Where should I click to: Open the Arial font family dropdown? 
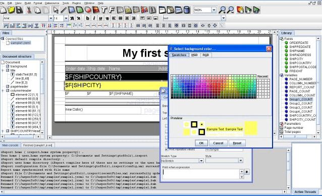(x=51, y=18)
